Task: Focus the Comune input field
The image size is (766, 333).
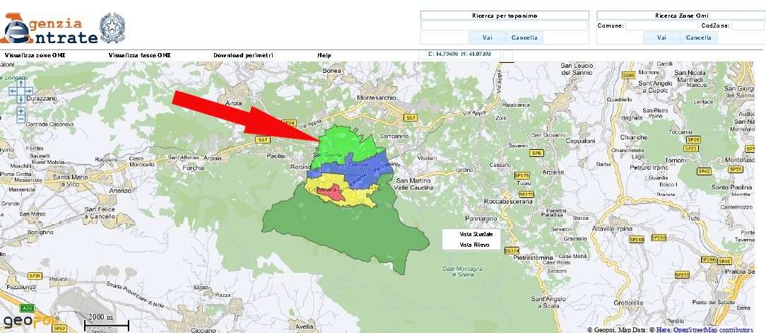Action: pos(661,25)
